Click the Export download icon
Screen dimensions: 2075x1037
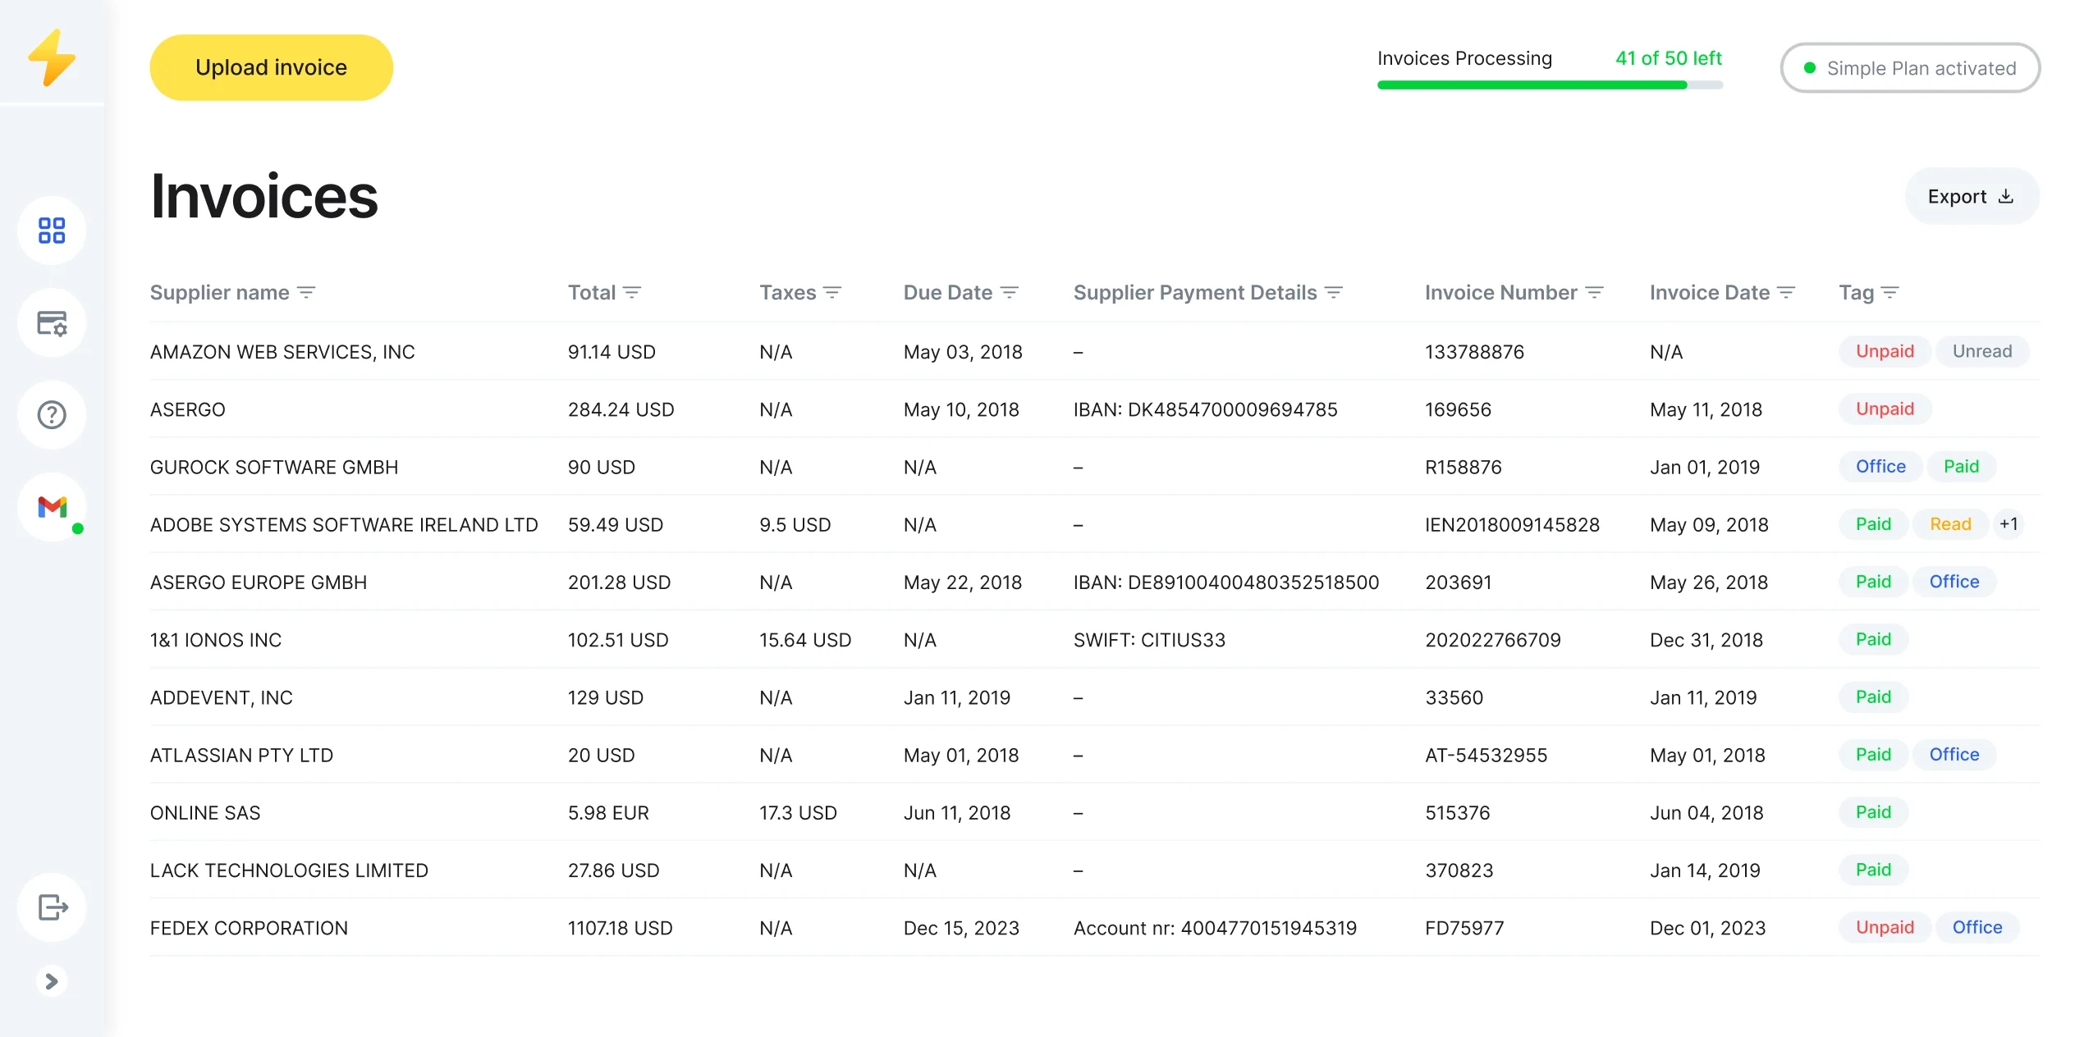[2007, 196]
